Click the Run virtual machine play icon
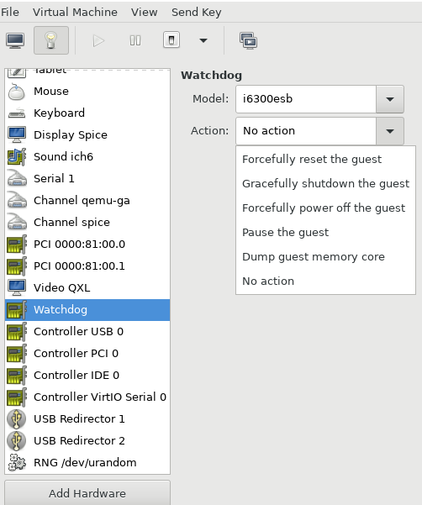Viewport: 422px width, 505px height. tap(98, 40)
